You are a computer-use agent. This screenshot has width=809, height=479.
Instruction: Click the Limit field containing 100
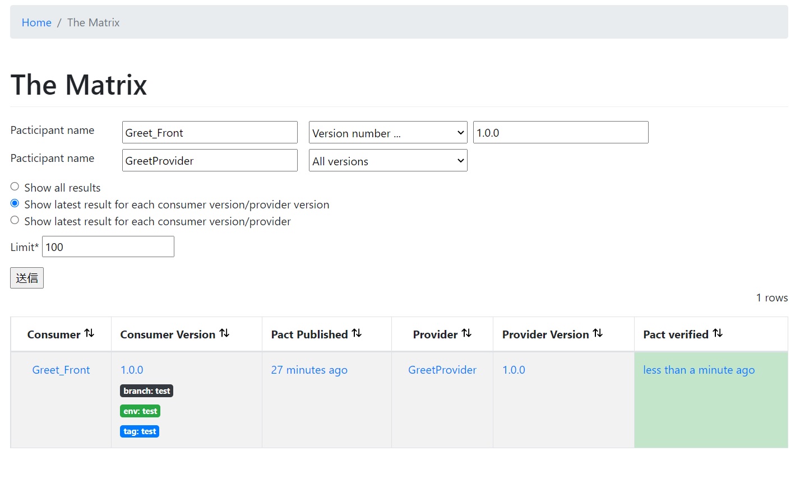(x=108, y=247)
